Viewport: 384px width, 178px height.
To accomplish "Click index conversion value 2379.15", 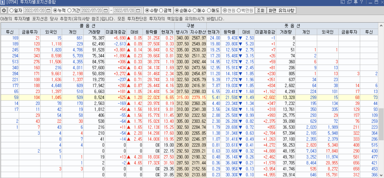I will (198, 98).
